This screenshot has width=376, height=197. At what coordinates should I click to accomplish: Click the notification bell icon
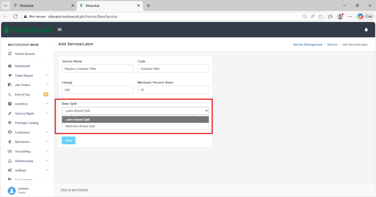[366, 30]
